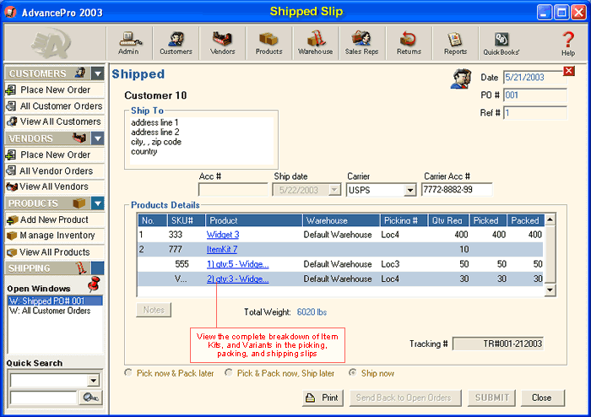591x417 pixels.
Task: Click the pushpin icon in Open Windows
Action: (x=94, y=284)
